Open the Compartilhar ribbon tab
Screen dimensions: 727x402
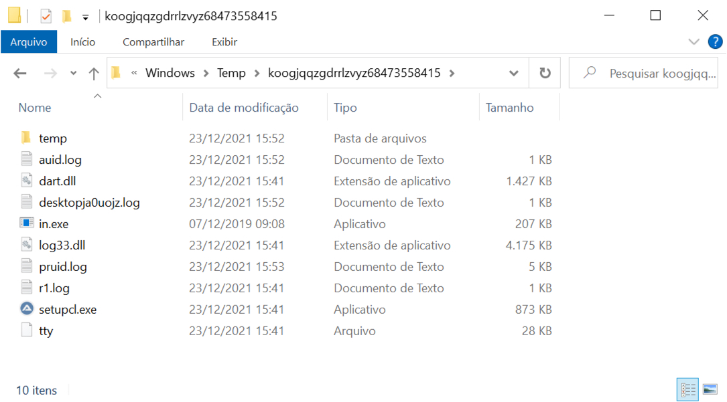tap(153, 41)
